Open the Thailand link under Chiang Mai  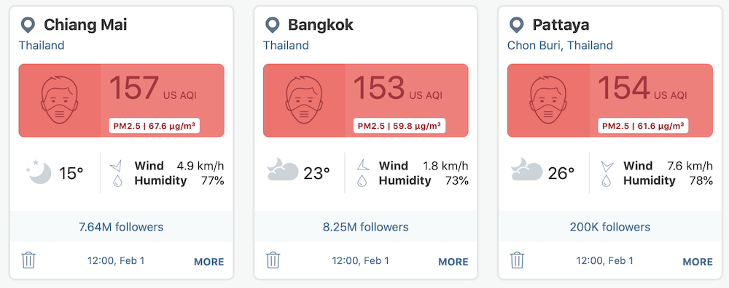click(x=42, y=45)
